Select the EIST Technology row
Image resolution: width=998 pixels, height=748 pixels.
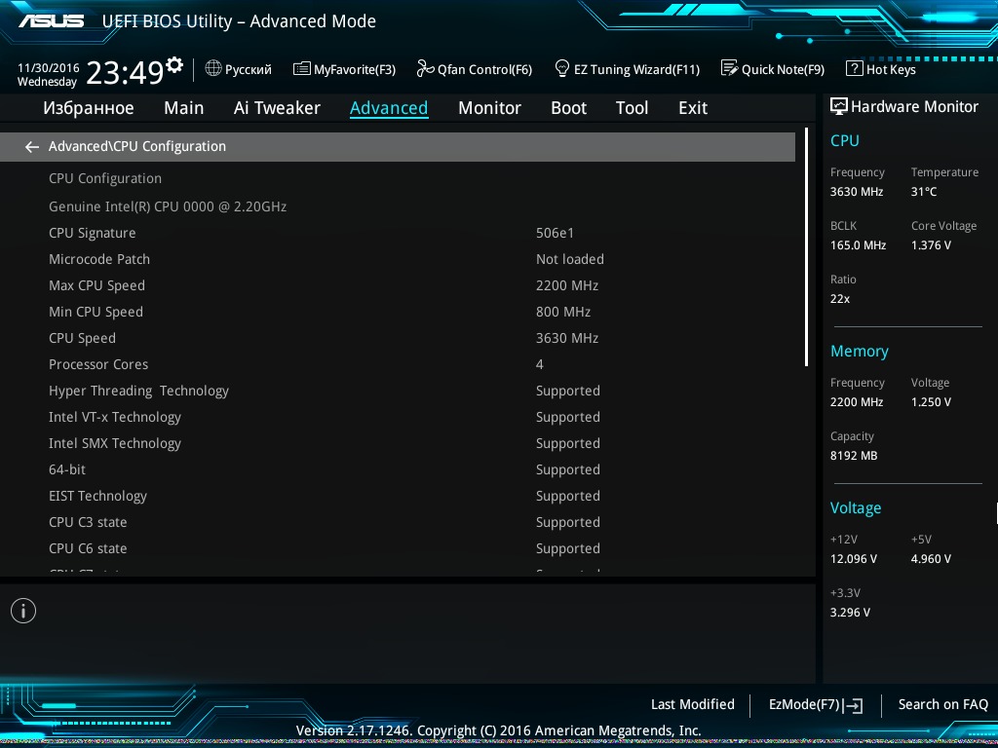point(398,496)
